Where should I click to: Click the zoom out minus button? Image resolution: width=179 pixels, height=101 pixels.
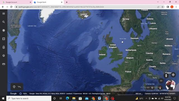148,88
